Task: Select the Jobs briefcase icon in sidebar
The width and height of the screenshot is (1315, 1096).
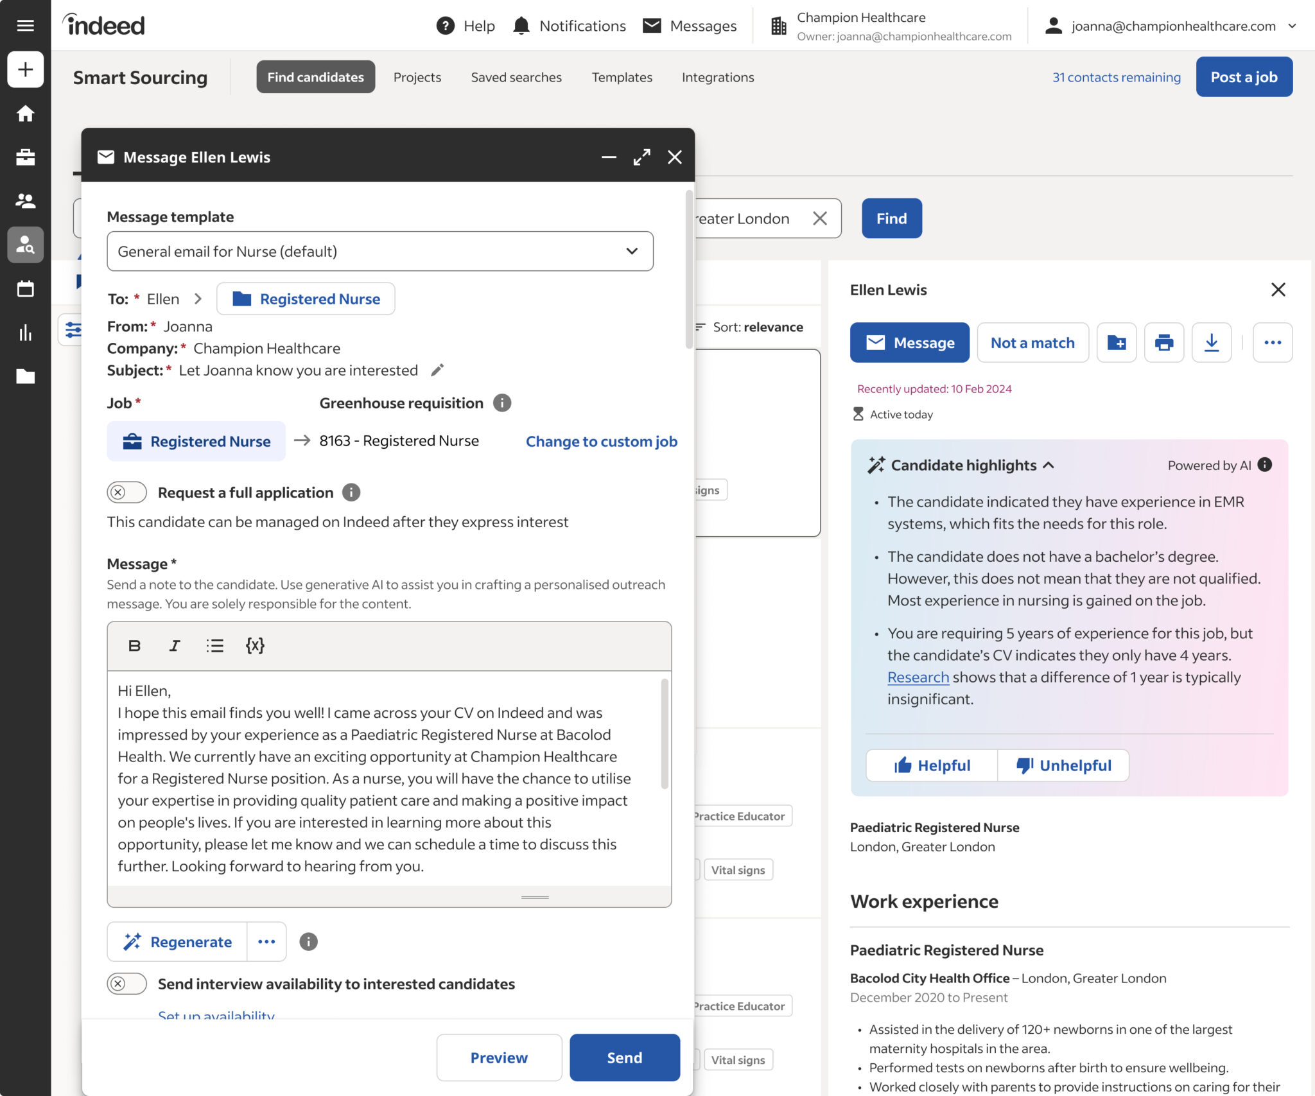Action: pyautogui.click(x=26, y=157)
